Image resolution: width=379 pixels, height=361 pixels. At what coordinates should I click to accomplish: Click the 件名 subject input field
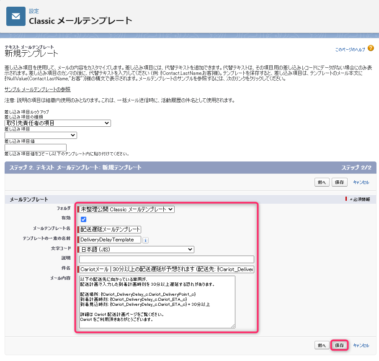coord(167,269)
